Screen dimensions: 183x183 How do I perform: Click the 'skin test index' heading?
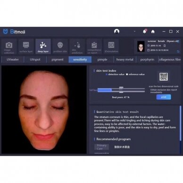click(106, 71)
